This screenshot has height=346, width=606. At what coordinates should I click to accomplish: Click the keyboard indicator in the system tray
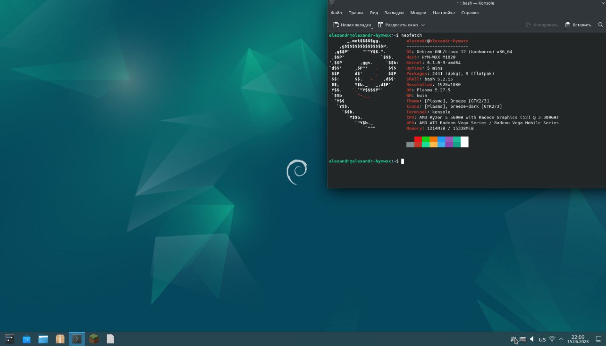522,339
